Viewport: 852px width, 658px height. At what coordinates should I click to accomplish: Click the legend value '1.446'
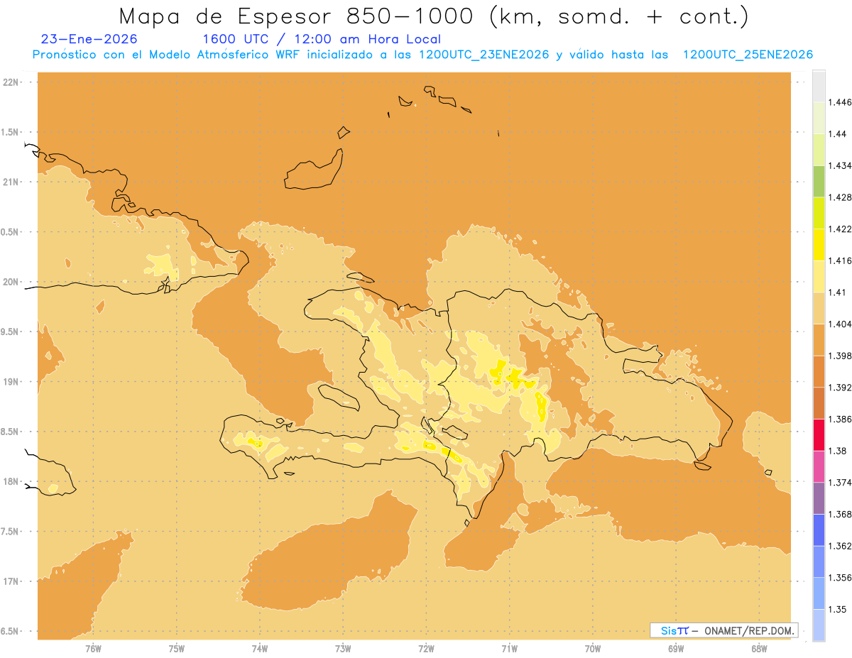pos(841,102)
